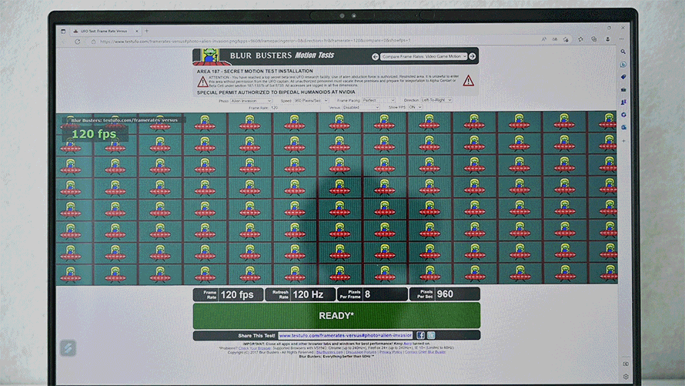
Task: Open the browser profile icon
Action: pyautogui.click(x=608, y=39)
